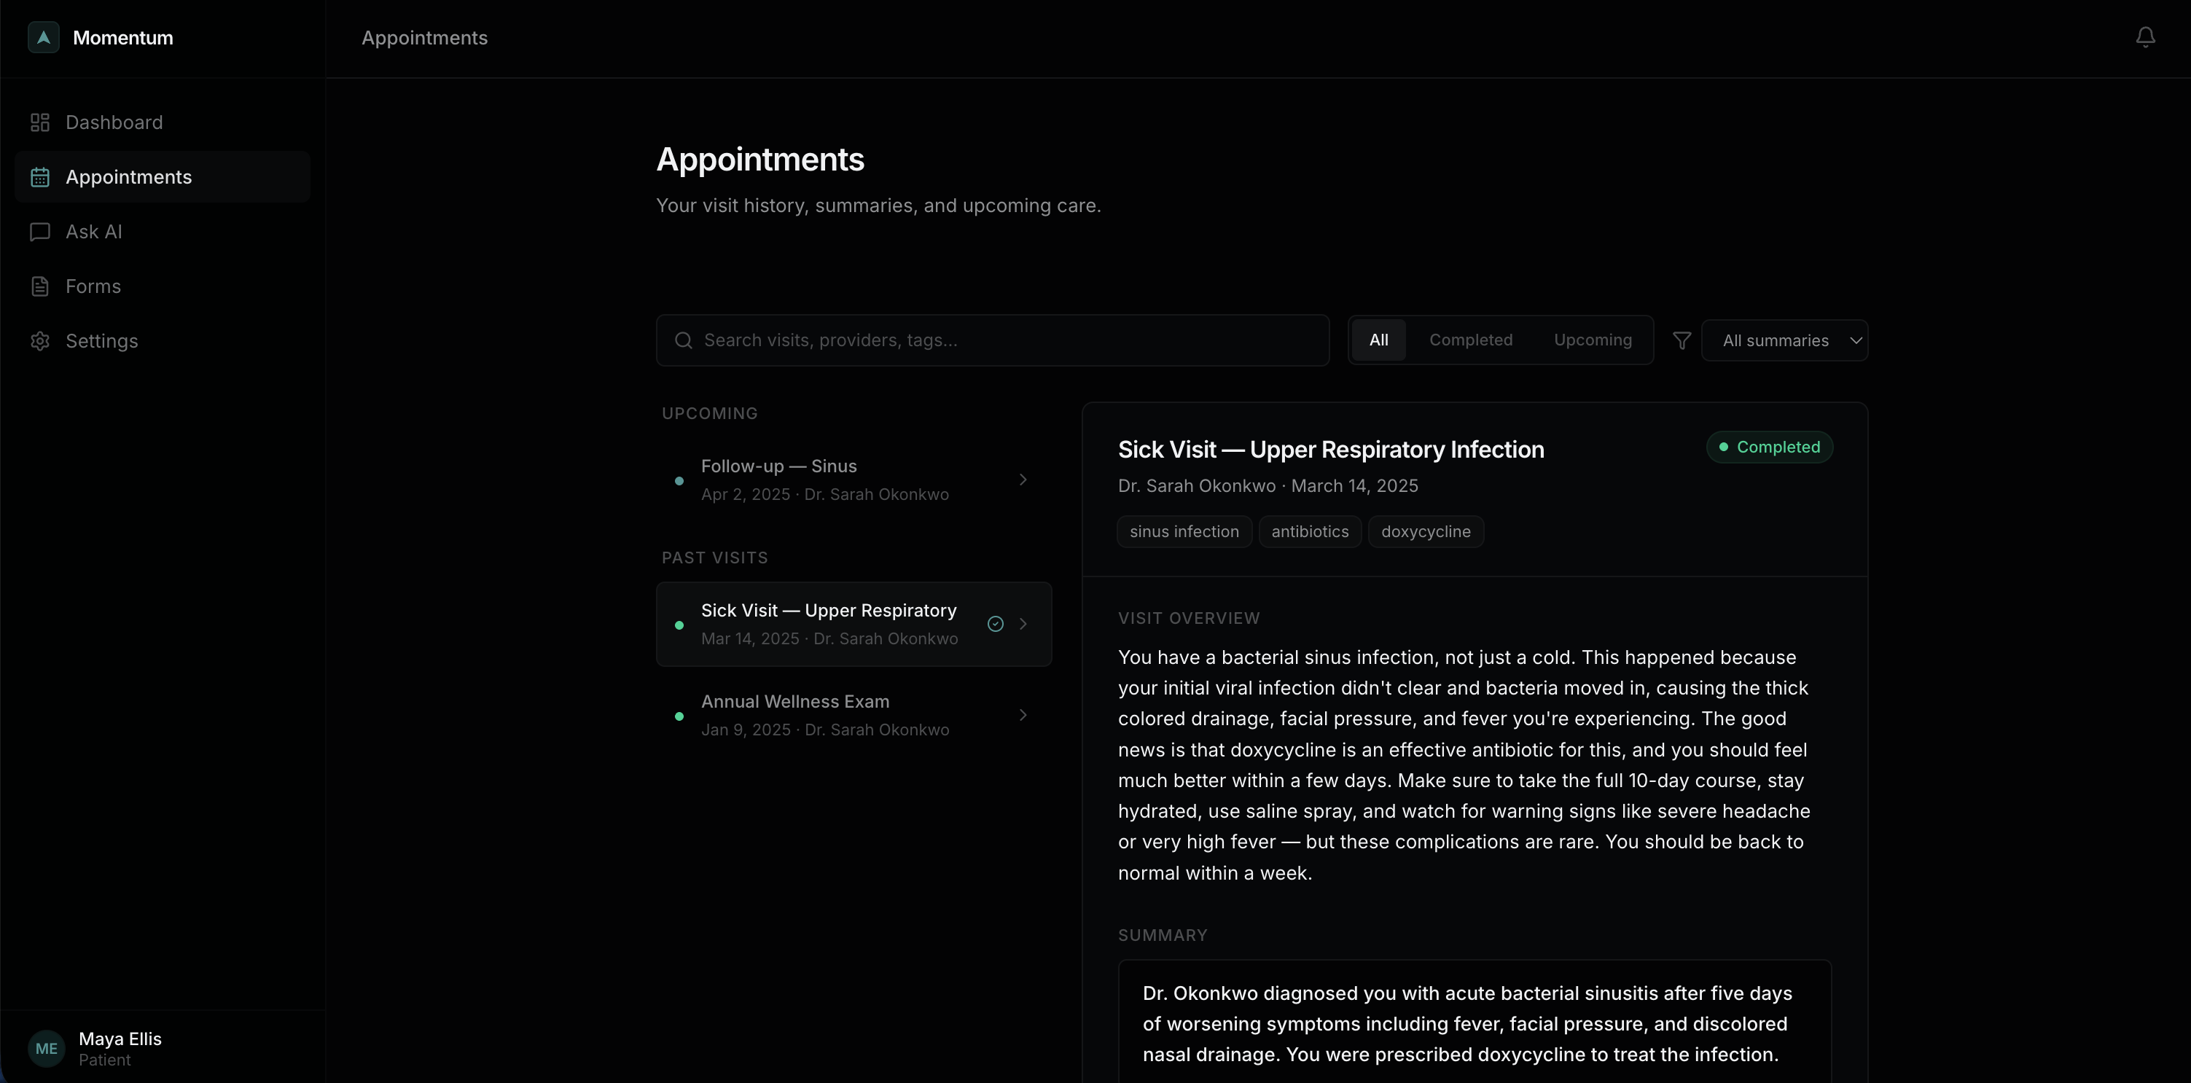
Task: Open the notifications bell
Action: click(2145, 37)
